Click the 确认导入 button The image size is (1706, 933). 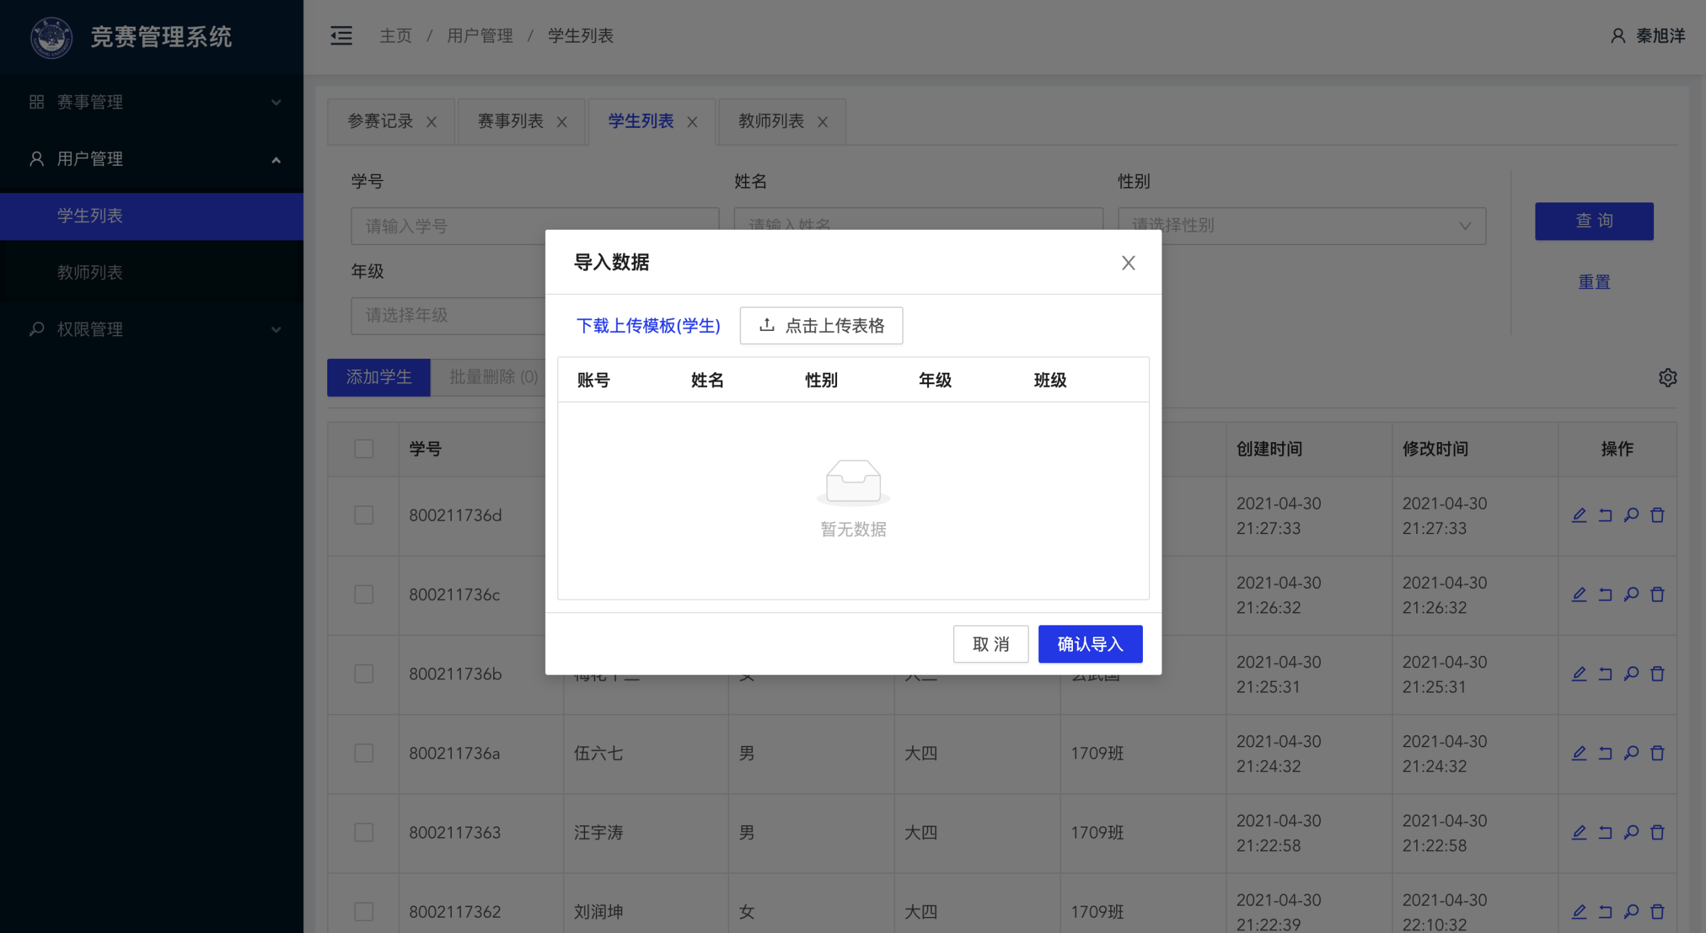tap(1090, 644)
